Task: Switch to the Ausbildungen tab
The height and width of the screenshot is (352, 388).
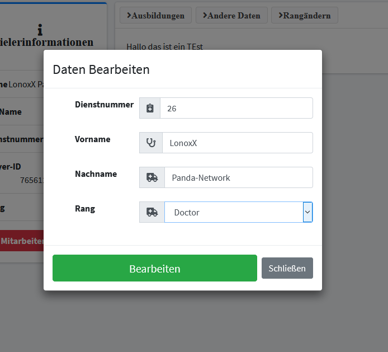Action: (x=155, y=16)
